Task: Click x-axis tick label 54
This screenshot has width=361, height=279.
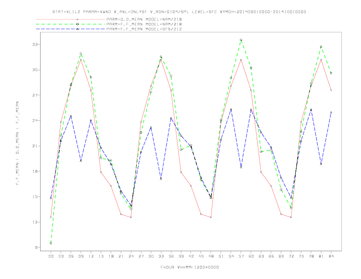Action: tap(231, 256)
